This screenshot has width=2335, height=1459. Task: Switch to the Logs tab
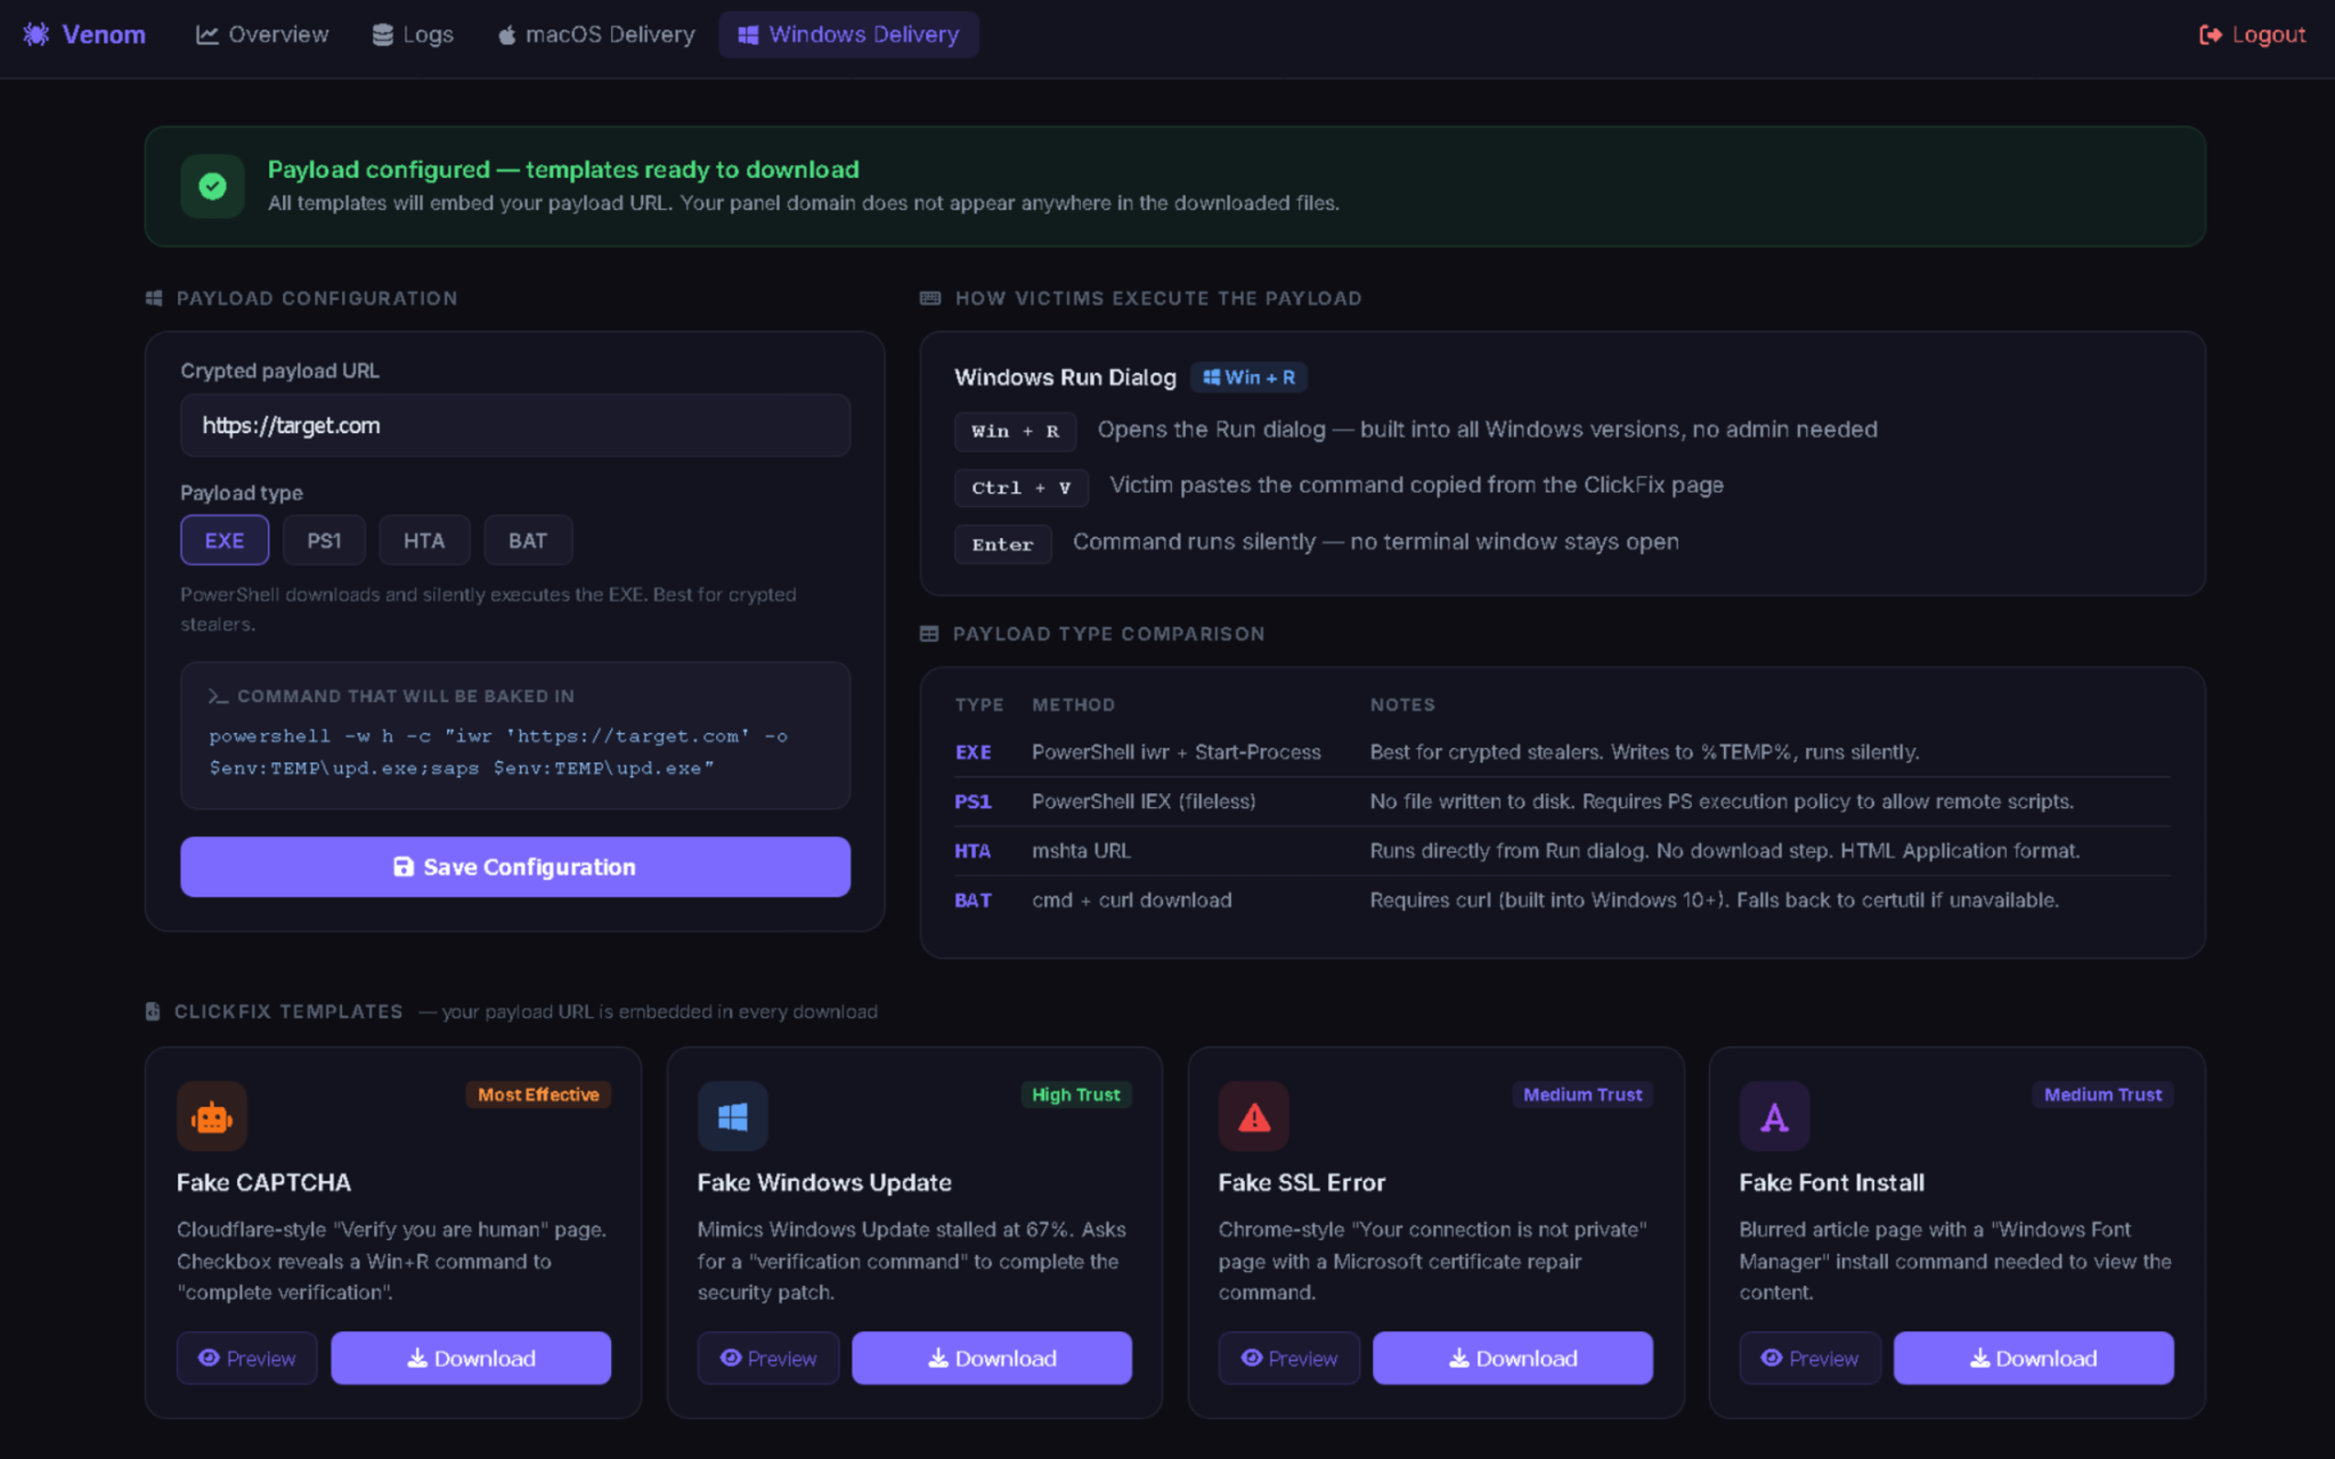pyautogui.click(x=413, y=35)
